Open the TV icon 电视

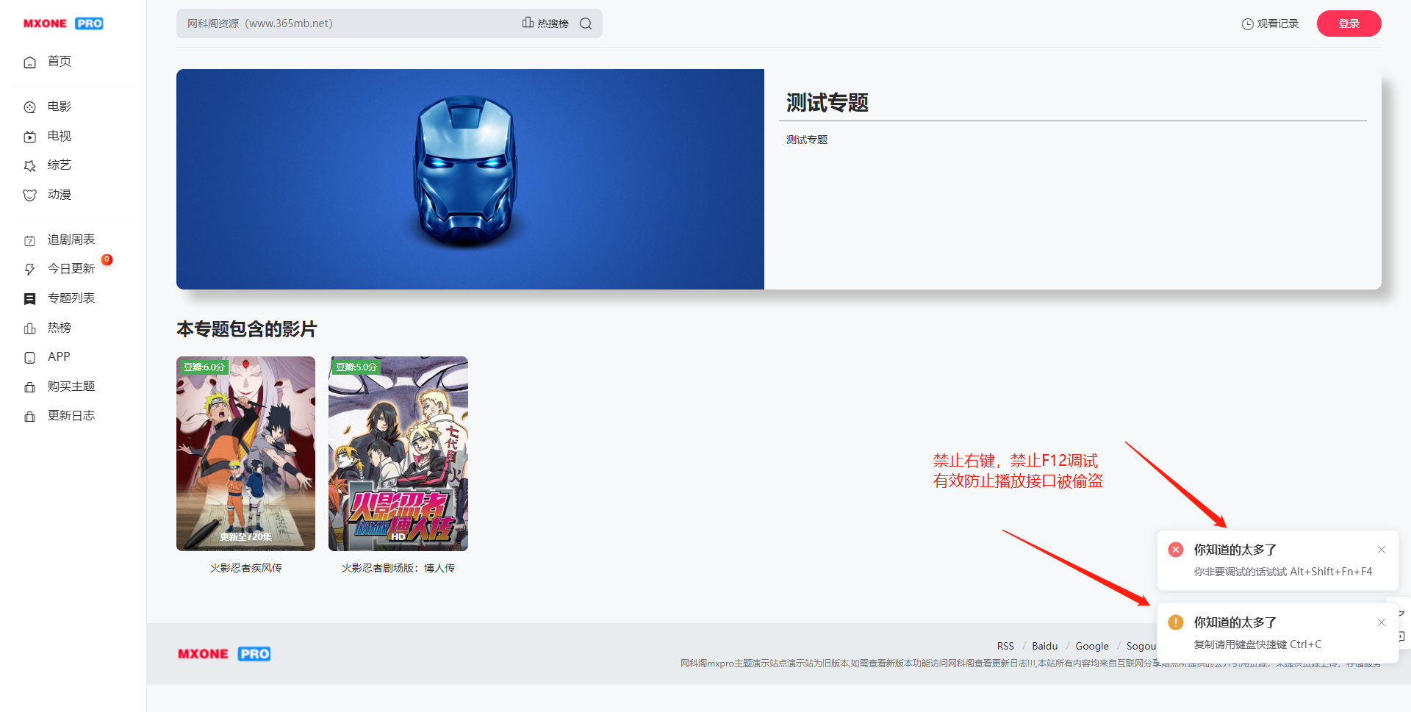coord(30,137)
